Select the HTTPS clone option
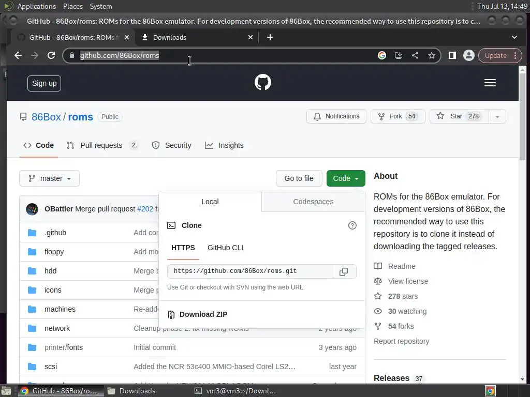Viewport: 530px width, 397px height. pyautogui.click(x=183, y=248)
